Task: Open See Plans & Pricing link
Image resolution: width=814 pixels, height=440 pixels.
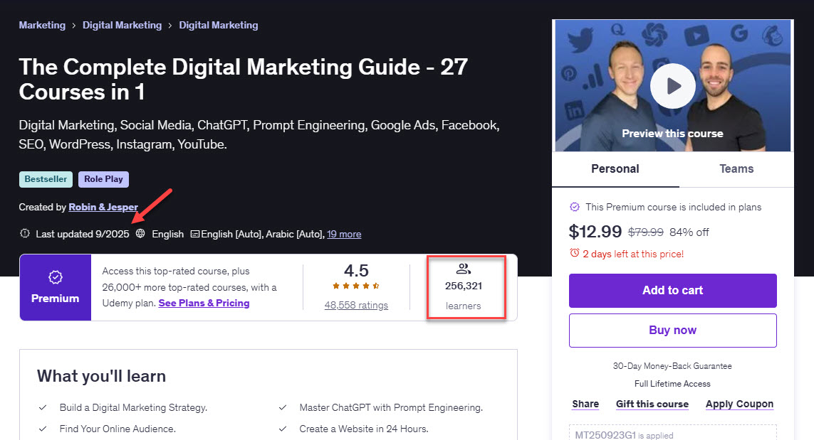Action: coord(204,303)
